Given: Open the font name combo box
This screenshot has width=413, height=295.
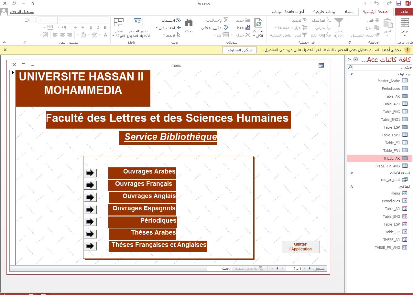Looking at the screenshot, I should [82, 20].
